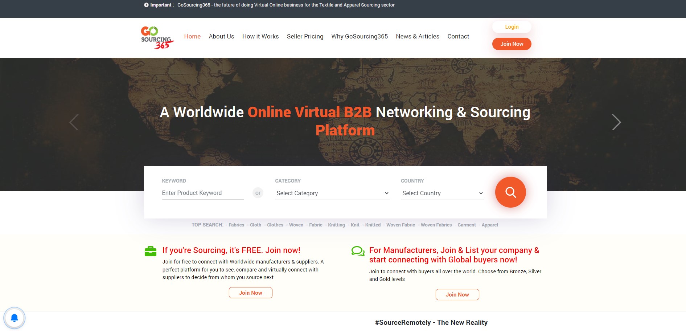The width and height of the screenshot is (686, 331).
Task: Go to How it Works
Action: click(x=260, y=36)
